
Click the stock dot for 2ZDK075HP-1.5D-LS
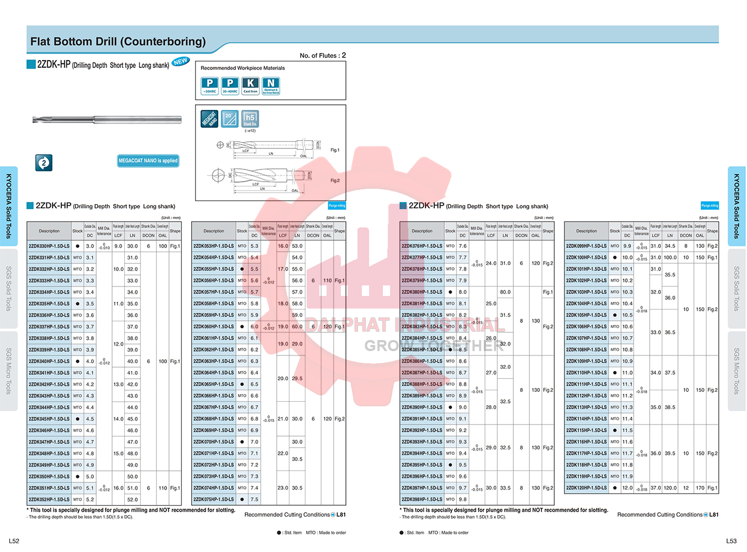pyautogui.click(x=242, y=500)
